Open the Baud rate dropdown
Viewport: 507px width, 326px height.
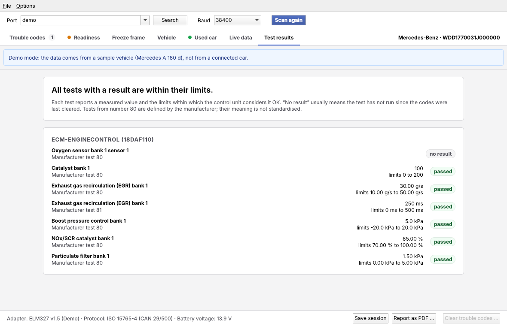click(x=237, y=20)
